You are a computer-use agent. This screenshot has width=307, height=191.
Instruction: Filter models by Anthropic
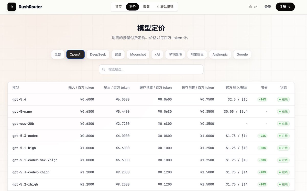[220, 55]
